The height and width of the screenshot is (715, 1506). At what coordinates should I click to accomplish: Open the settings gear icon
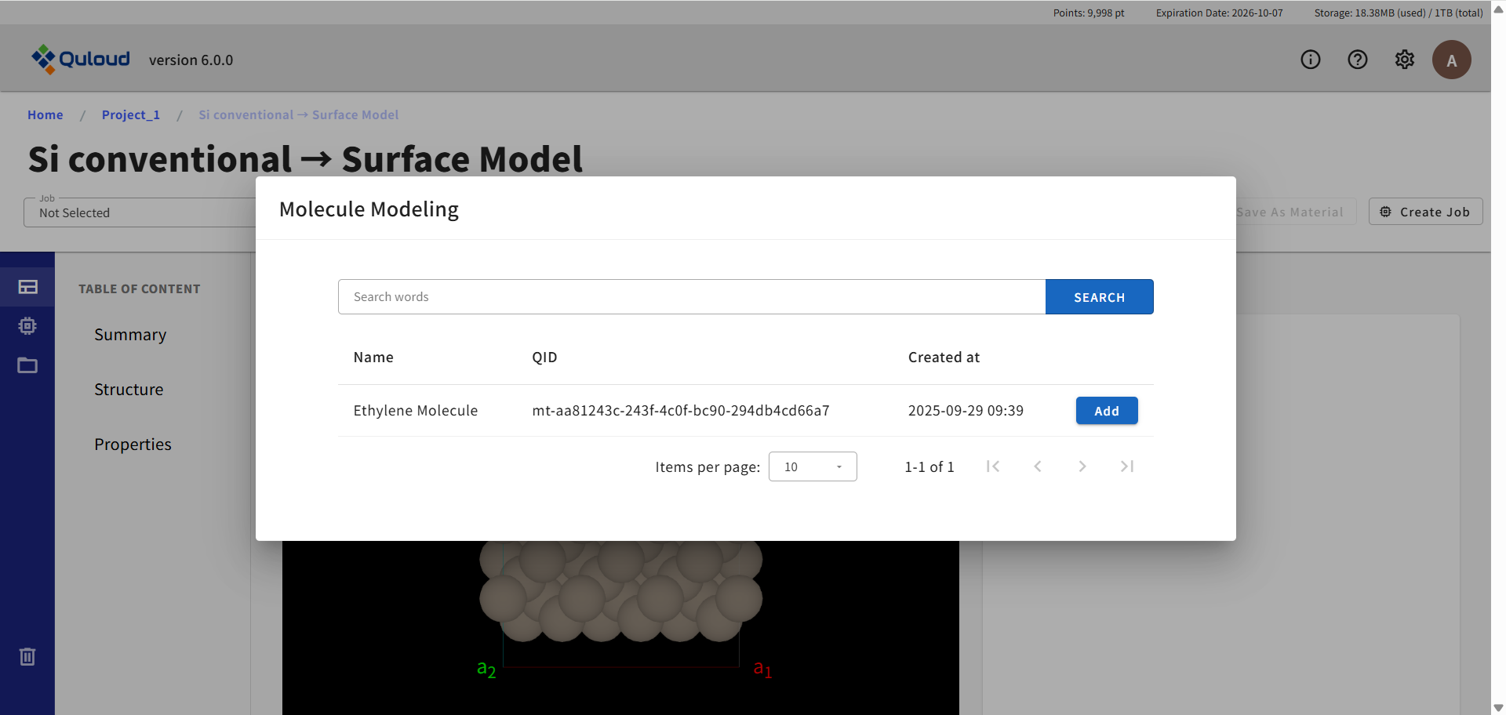pyautogui.click(x=1404, y=60)
